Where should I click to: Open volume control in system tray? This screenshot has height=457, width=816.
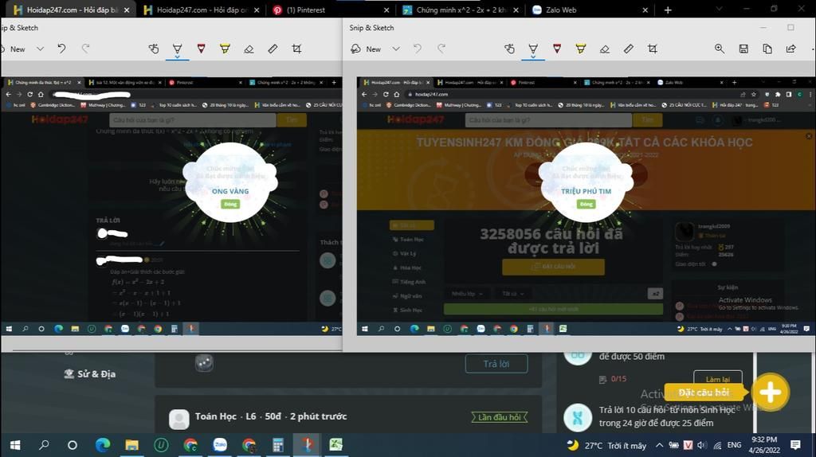(702, 445)
